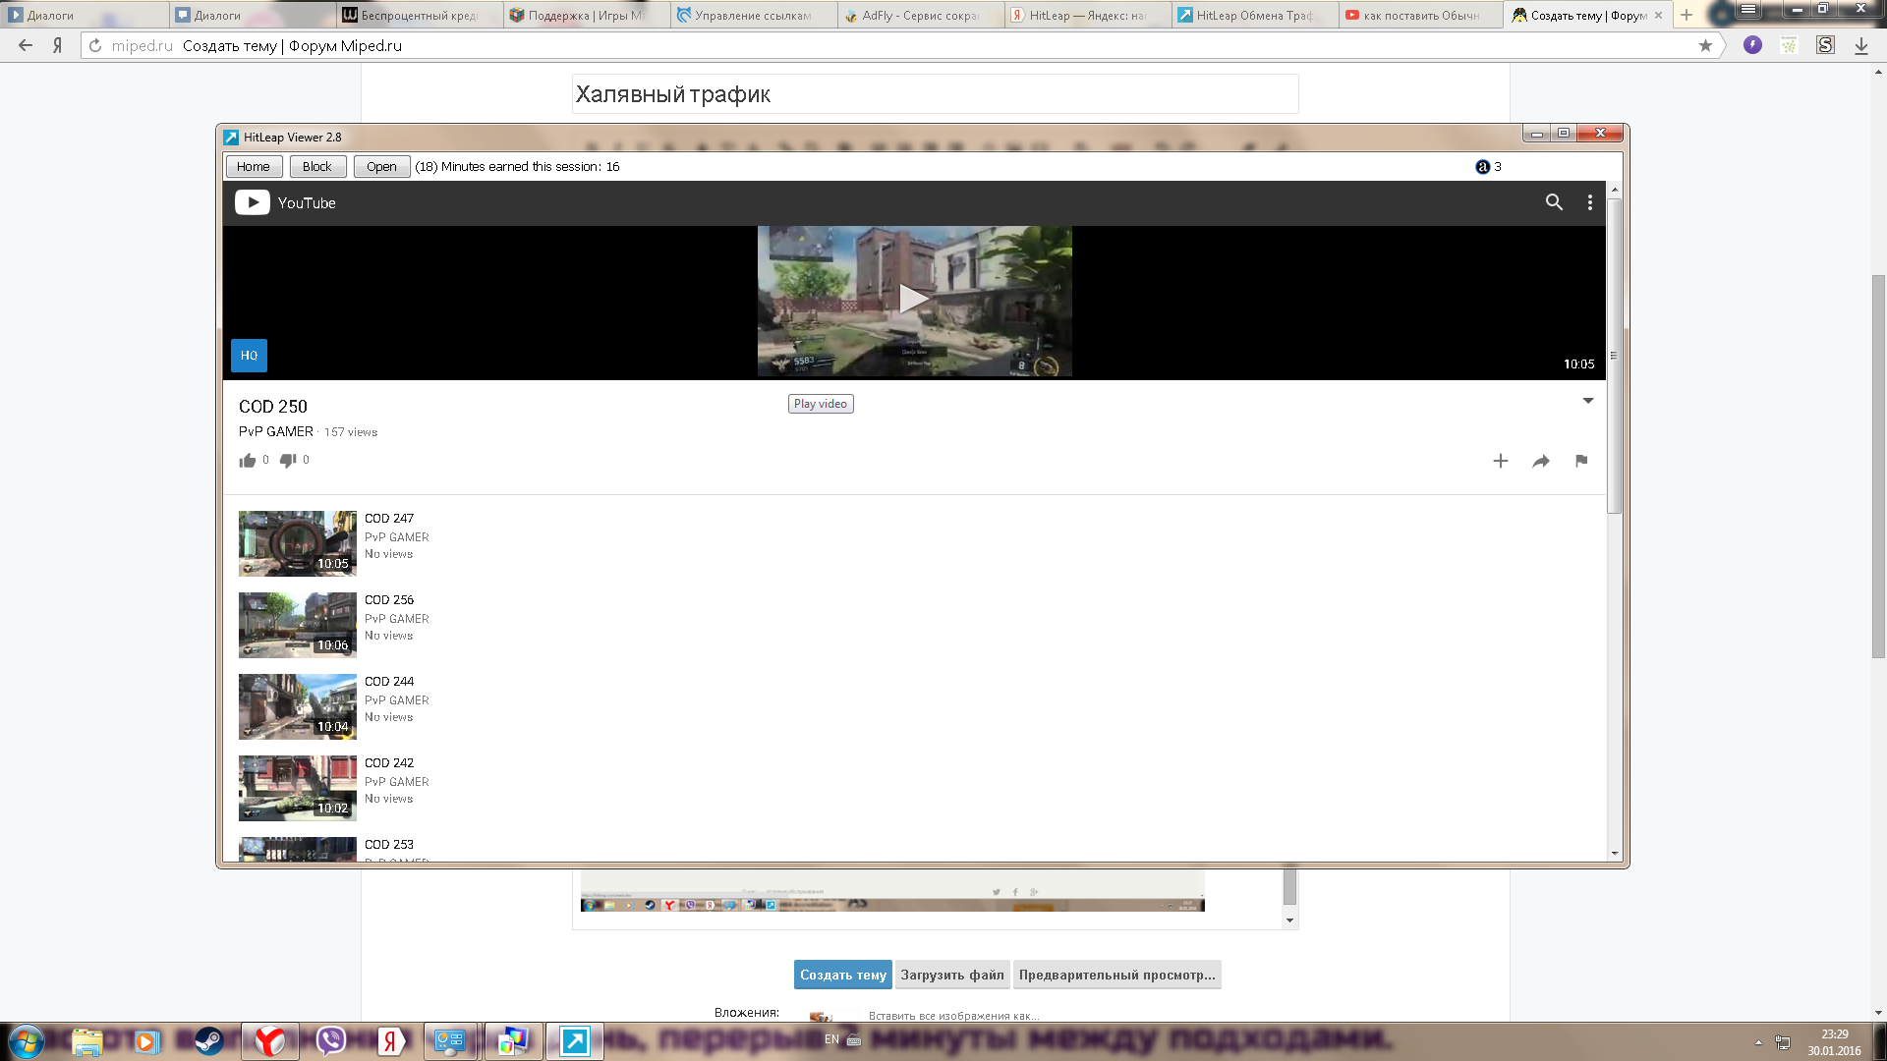
Task: Switch to the HitLeap — Яндекс browser tab
Action: coord(1088,15)
